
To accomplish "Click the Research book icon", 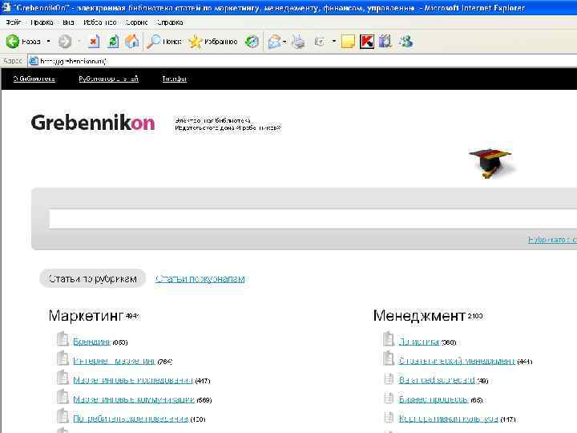I will pyautogui.click(x=385, y=42).
